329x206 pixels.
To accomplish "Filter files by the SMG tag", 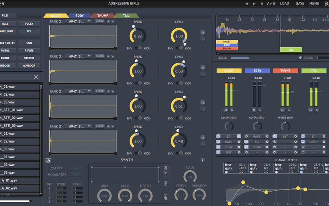I will pos(29,43).
